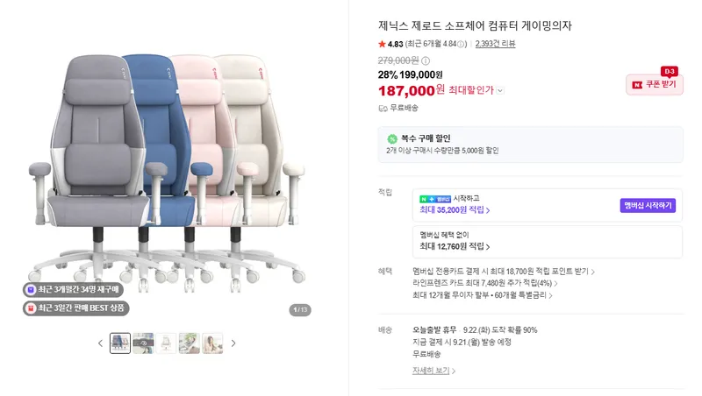This screenshot has height=396, width=702.
Task: Expand 최대 12,760원 적립 details
Action: point(455,246)
